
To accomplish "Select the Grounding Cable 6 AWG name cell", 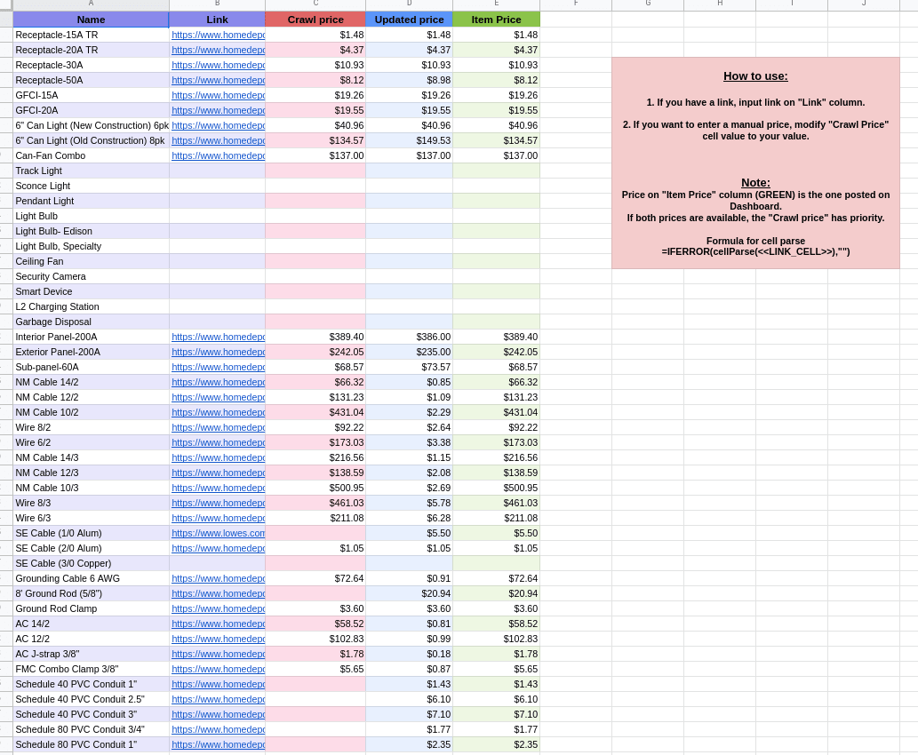I will (91, 579).
